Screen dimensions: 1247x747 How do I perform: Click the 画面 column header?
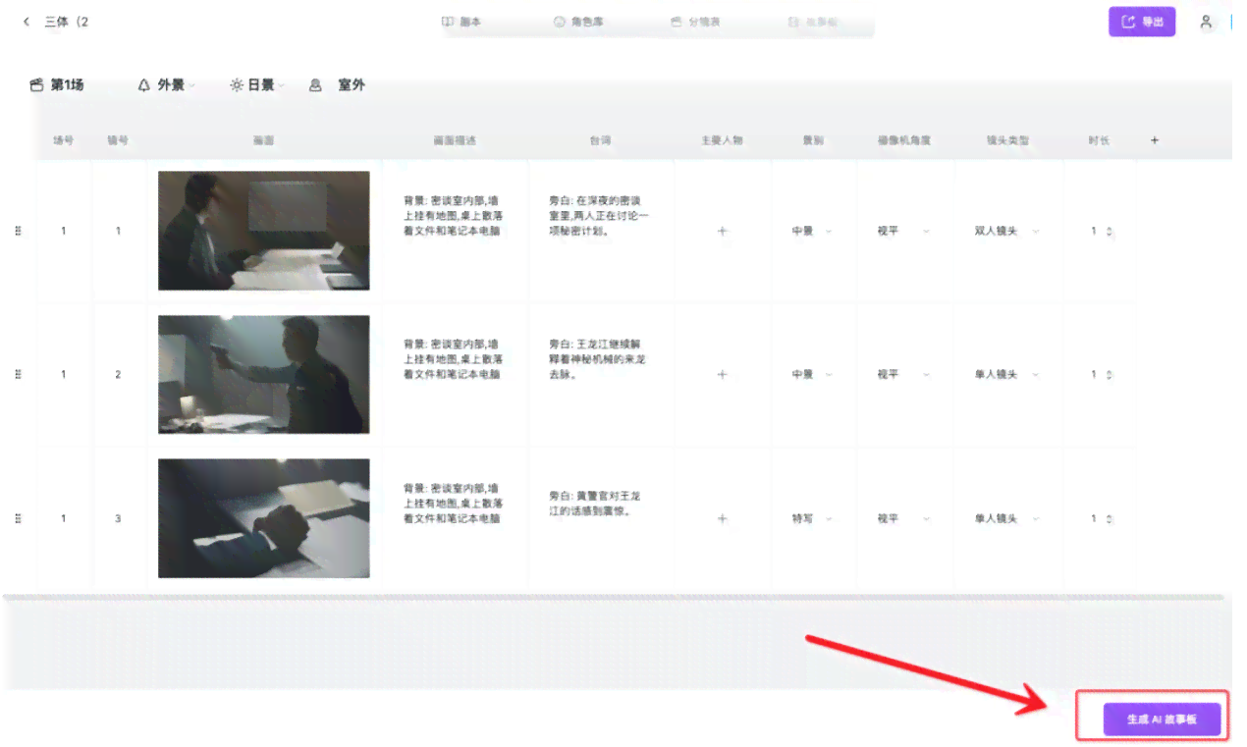263,140
